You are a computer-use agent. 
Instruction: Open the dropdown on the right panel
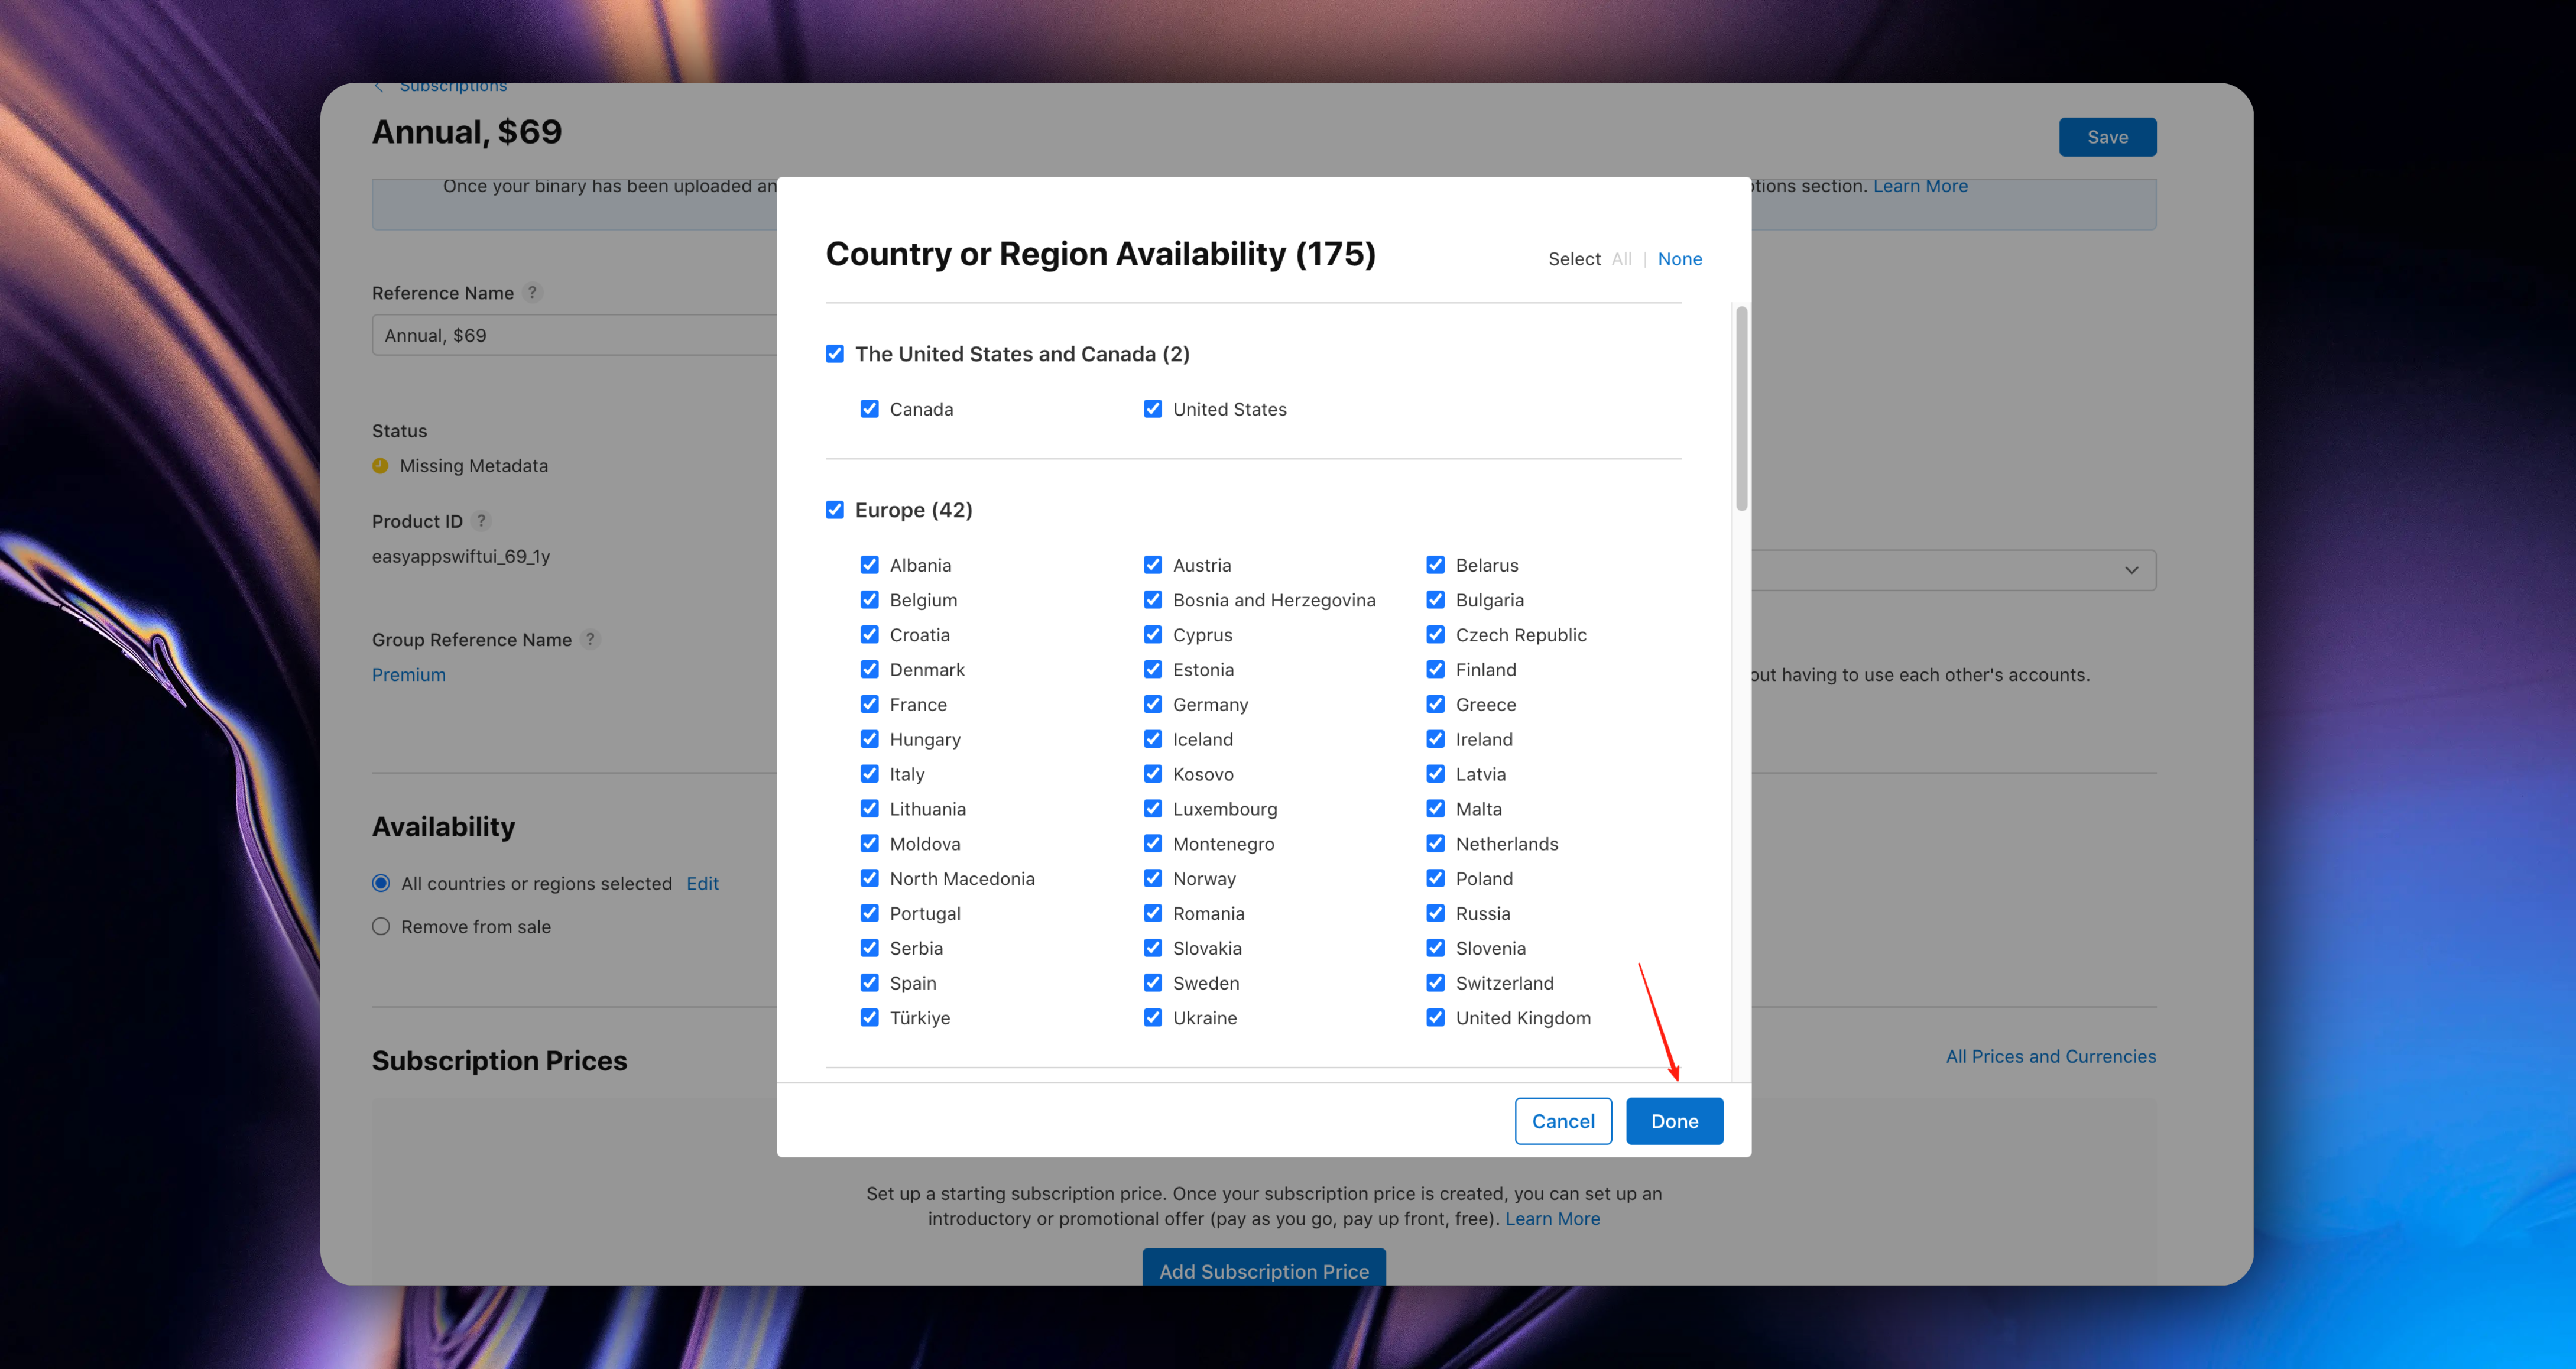click(2132, 570)
